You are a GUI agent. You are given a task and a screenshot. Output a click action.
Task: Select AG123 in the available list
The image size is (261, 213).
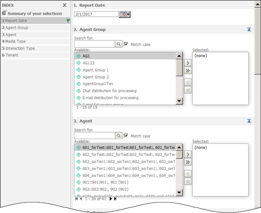[x=125, y=63]
